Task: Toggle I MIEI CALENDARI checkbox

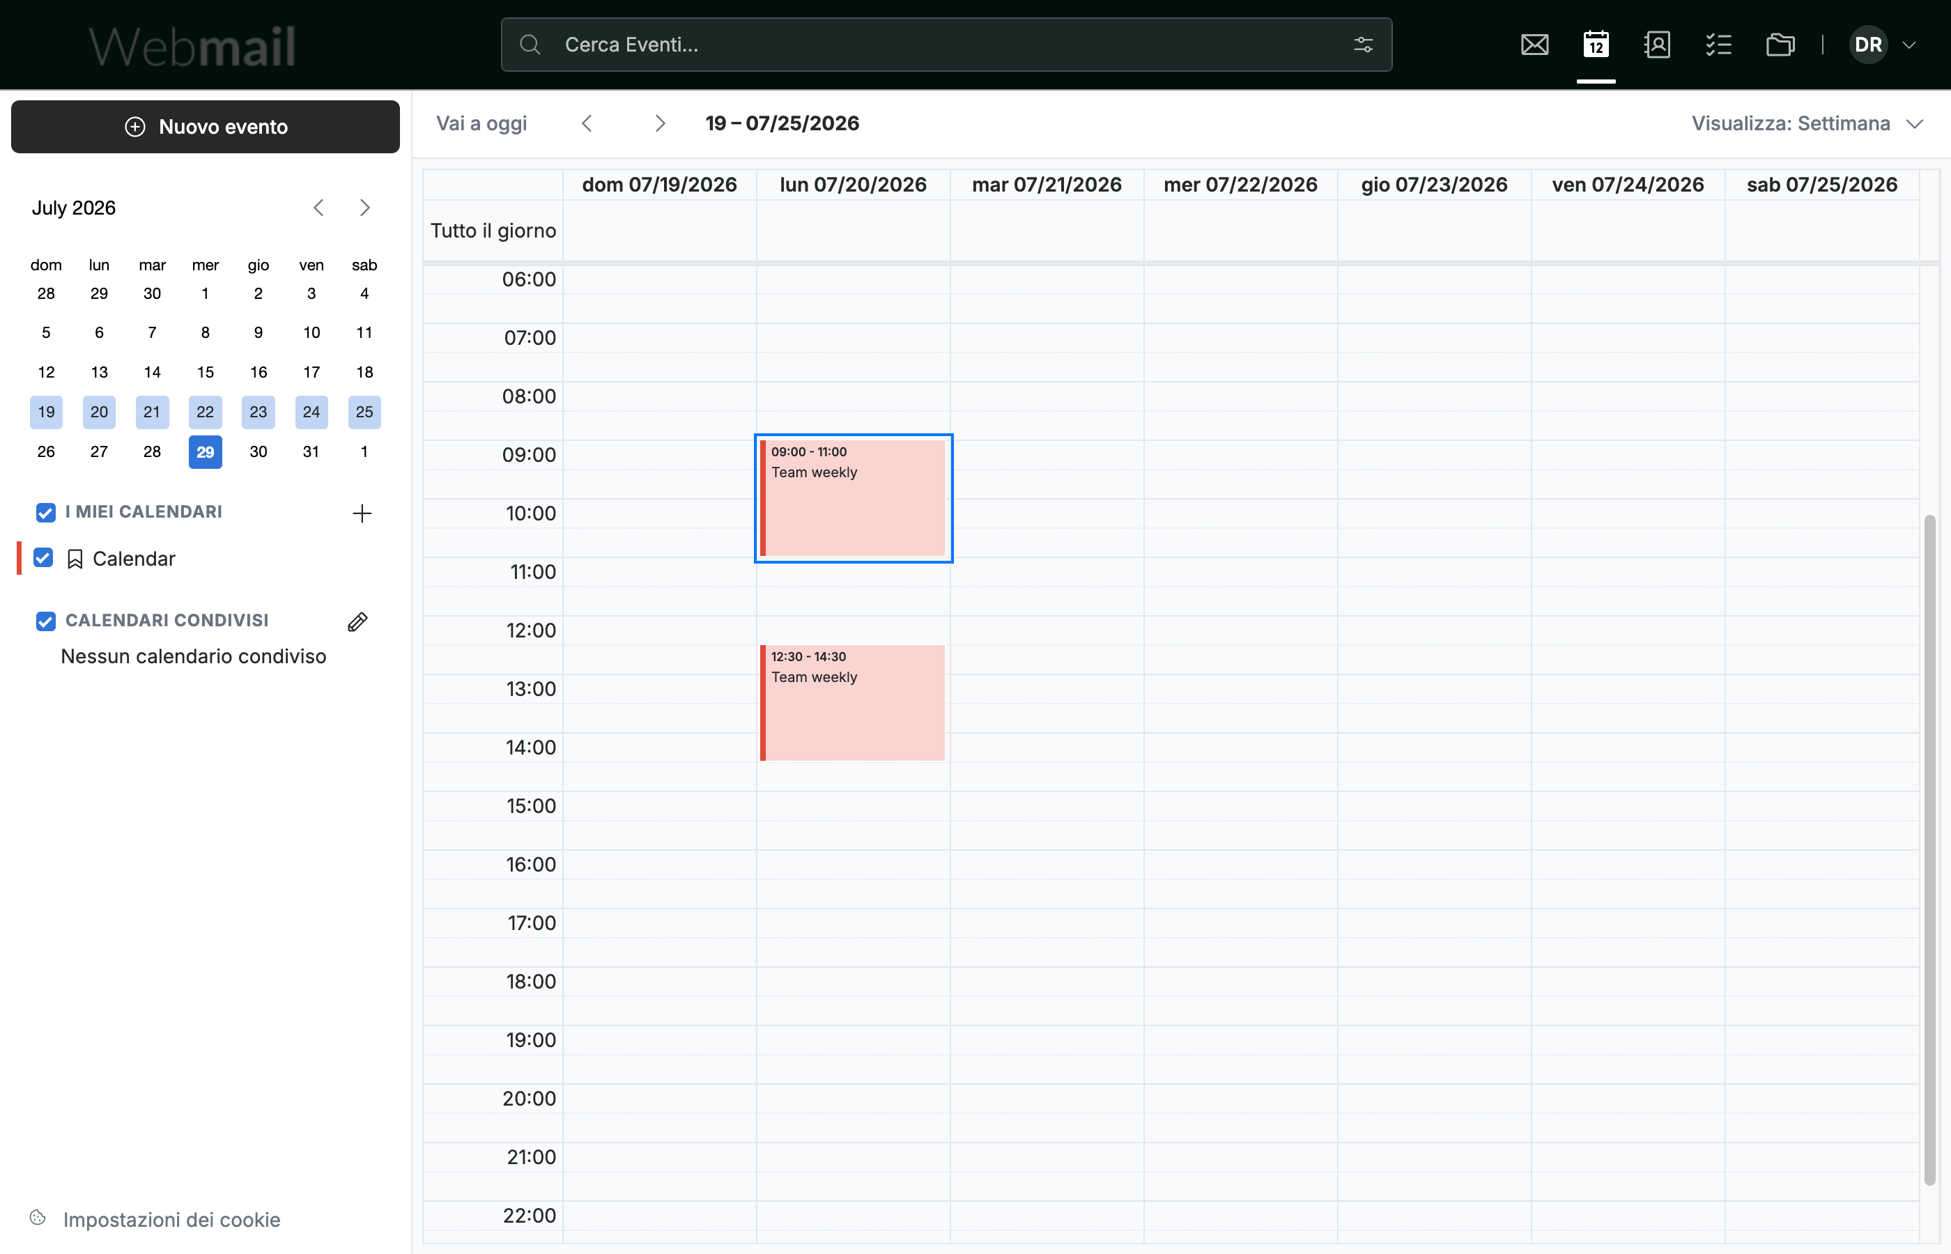Action: [x=45, y=512]
